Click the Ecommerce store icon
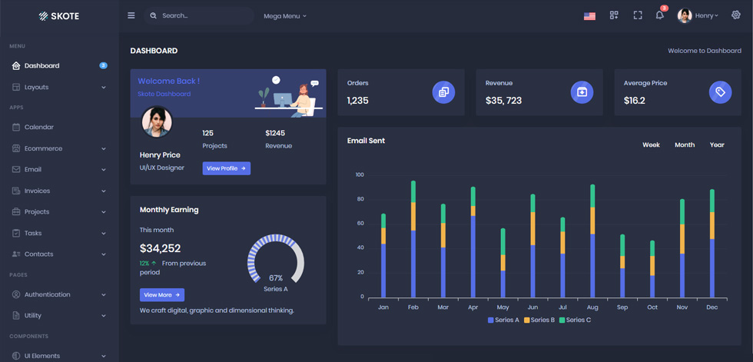Viewport: 753px width, 362px height. click(x=16, y=148)
